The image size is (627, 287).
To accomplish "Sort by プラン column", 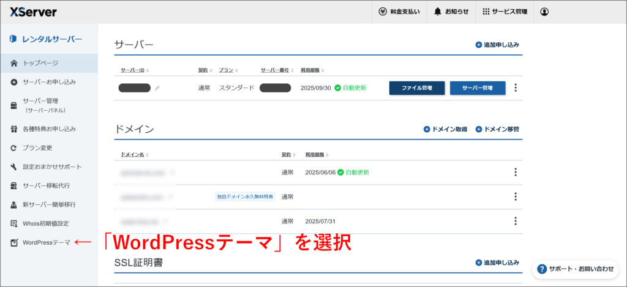I will coord(228,70).
